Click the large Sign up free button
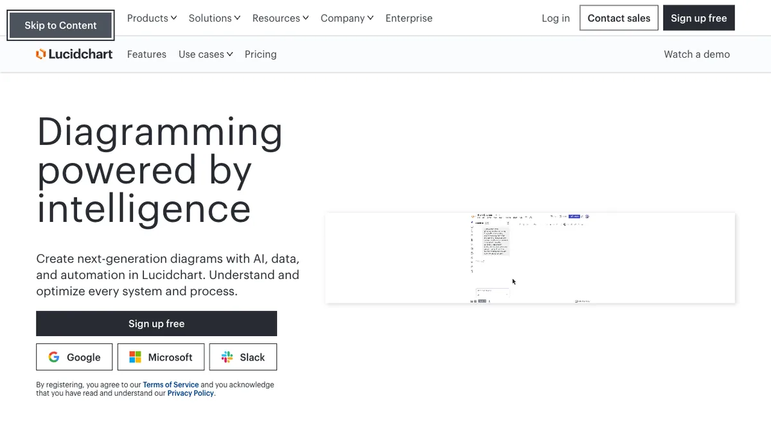The width and height of the screenshot is (771, 433). (x=156, y=323)
